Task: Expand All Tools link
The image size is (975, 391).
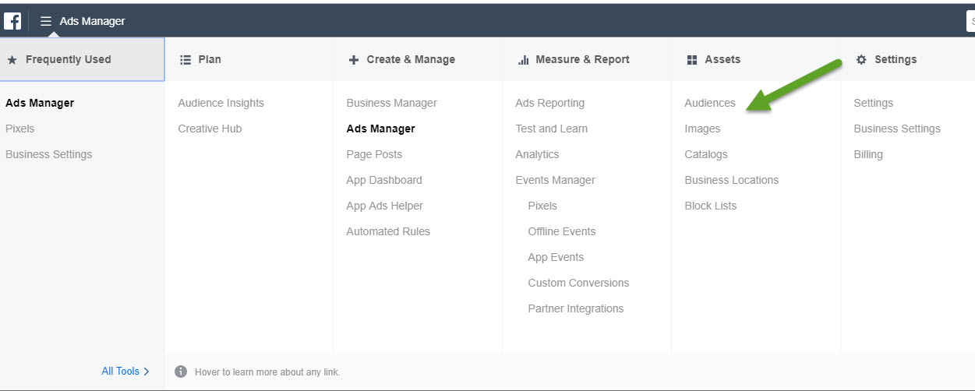Action: click(x=125, y=372)
